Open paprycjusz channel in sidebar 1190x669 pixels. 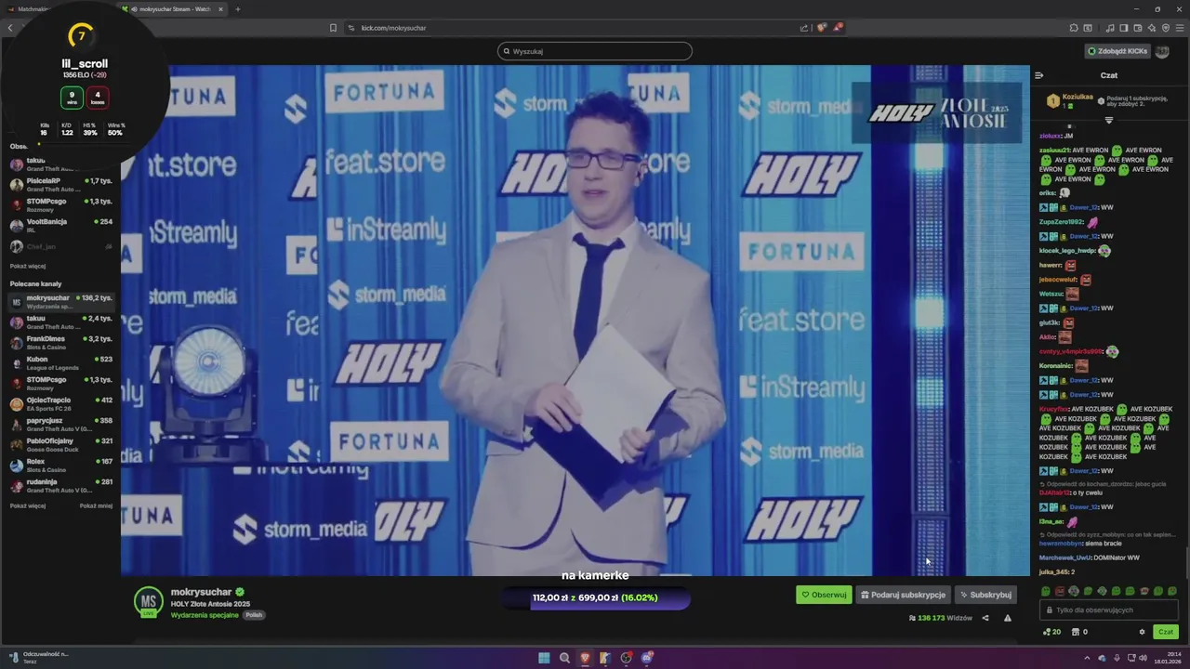coord(60,425)
